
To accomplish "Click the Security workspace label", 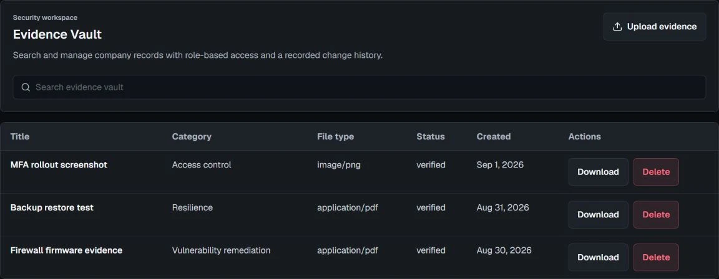I will [x=45, y=17].
